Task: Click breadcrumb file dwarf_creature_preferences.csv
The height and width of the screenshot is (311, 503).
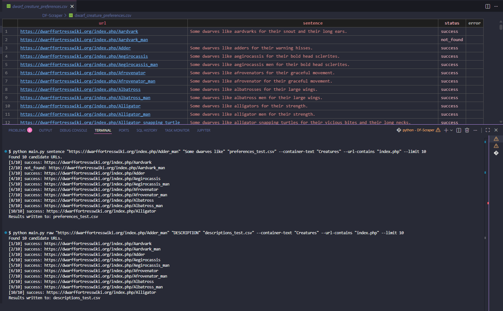Action: (x=103, y=15)
